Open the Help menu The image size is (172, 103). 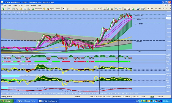coord(40,5)
